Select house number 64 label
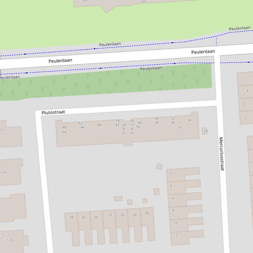The width and height of the screenshot is (253, 253). click(64, 132)
